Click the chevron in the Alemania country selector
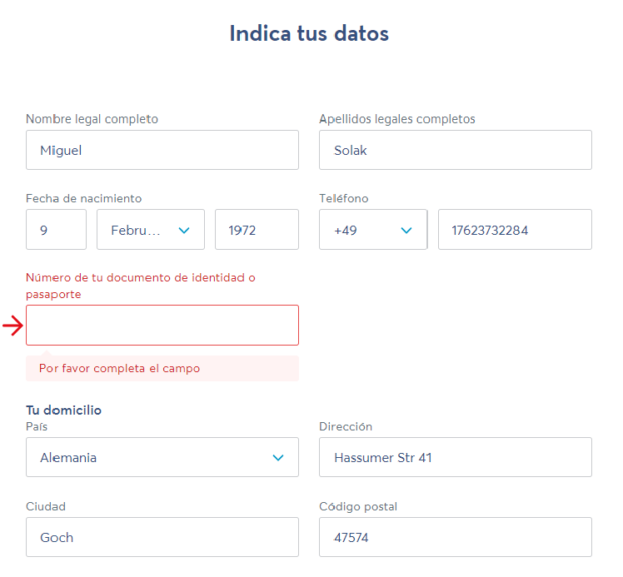 coord(278,457)
